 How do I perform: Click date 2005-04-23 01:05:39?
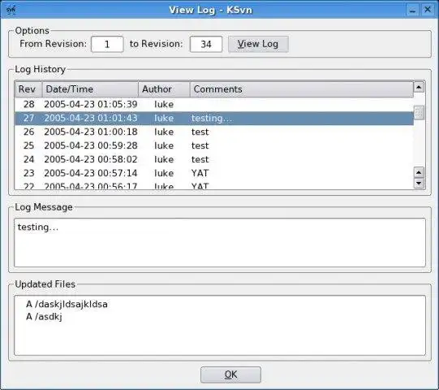(91, 104)
